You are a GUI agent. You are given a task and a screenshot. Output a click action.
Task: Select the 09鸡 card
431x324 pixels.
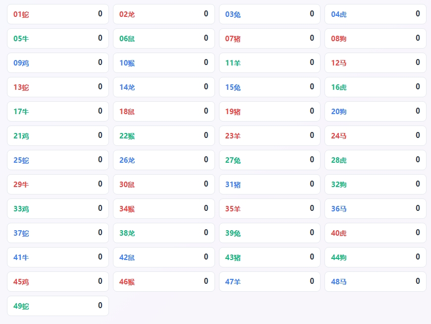58,63
